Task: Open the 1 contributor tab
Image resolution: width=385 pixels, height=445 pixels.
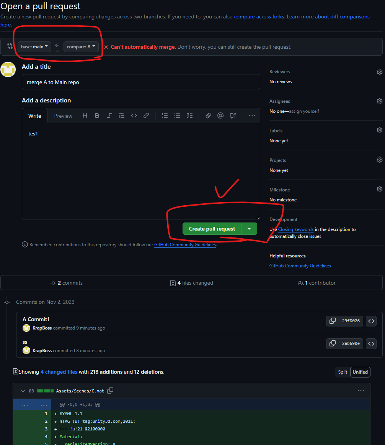Action: pyautogui.click(x=316, y=283)
